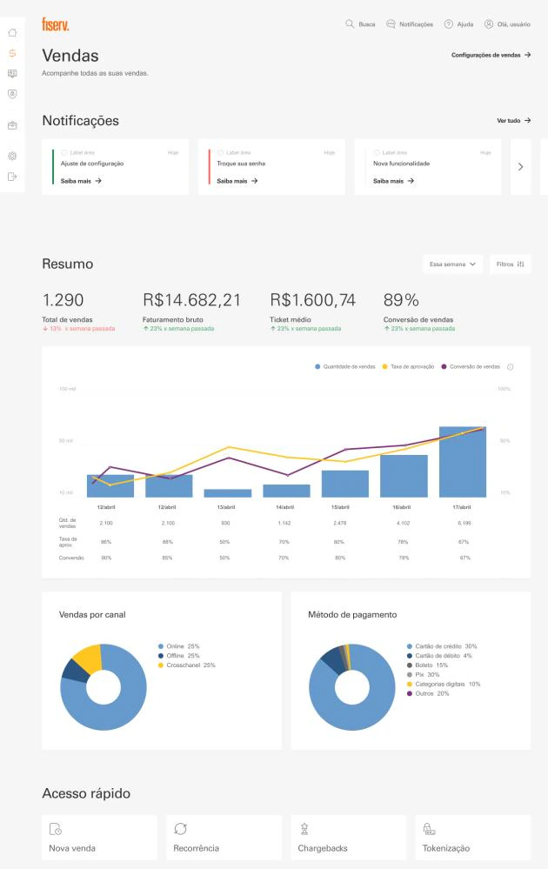
Task: Open the user profile Olá, usuário
Action: coord(507,24)
